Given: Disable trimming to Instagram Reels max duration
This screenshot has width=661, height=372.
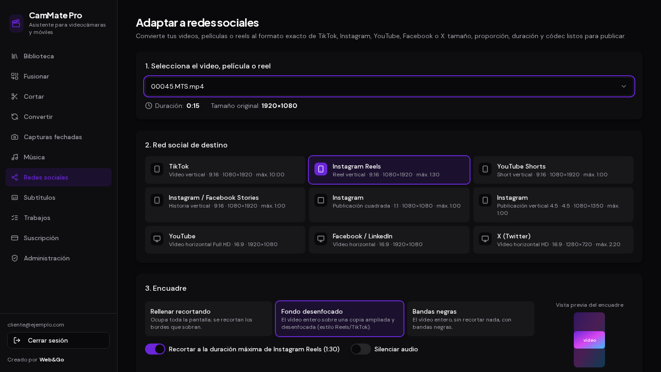Looking at the screenshot, I should pos(155,349).
